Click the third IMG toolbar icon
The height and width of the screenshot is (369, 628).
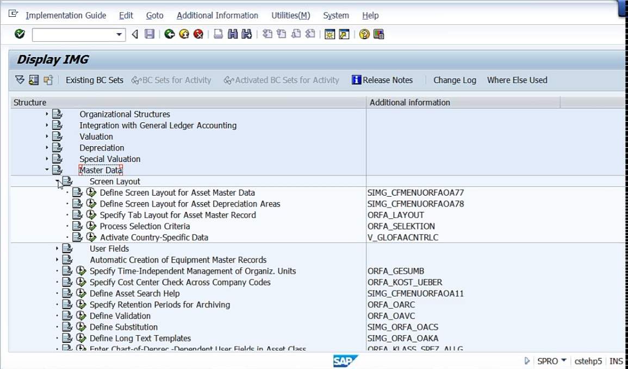point(48,80)
